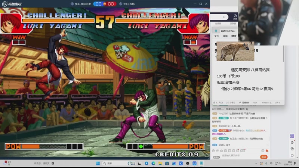Click the hyena picture thumbnail
This screenshot has height=168, width=299.
click(x=235, y=51)
